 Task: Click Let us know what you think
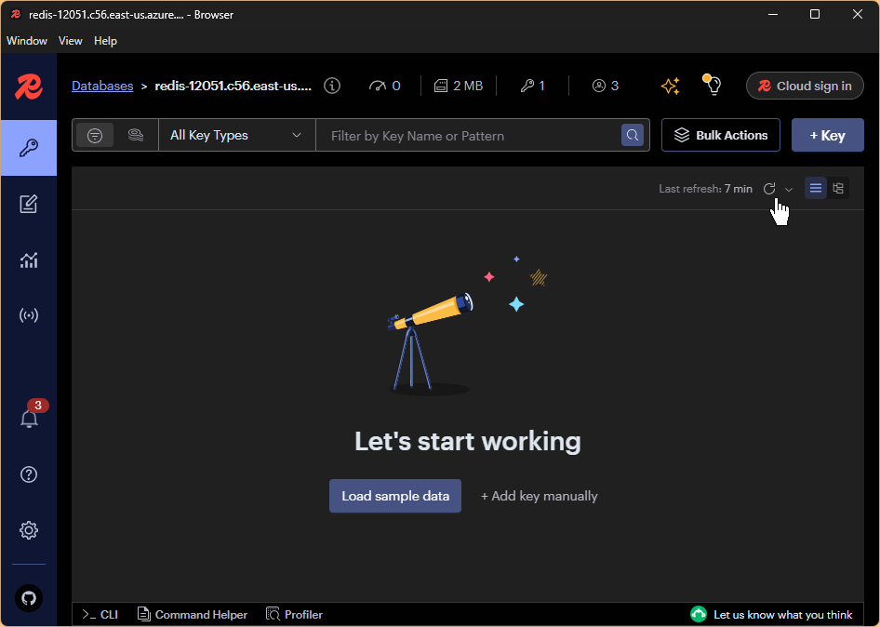(x=771, y=615)
